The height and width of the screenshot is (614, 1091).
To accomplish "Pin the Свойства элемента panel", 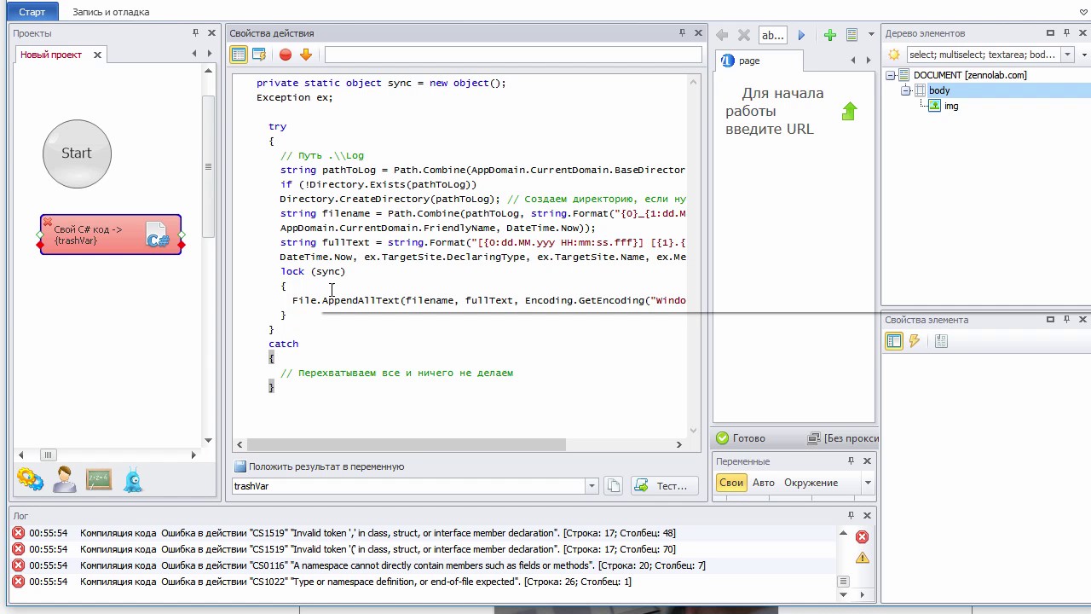I will click(1066, 319).
